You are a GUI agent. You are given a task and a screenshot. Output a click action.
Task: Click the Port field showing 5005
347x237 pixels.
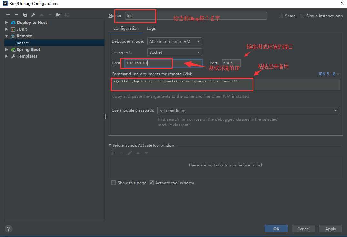point(231,63)
